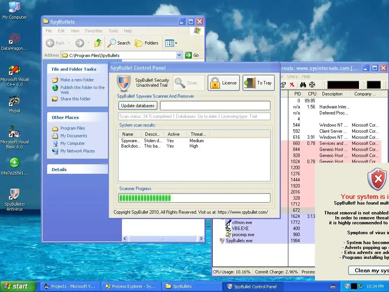Image resolution: width=389 pixels, height=292 pixels.
Task: Select DataWagon desktop shortcut
Action: pos(14,41)
